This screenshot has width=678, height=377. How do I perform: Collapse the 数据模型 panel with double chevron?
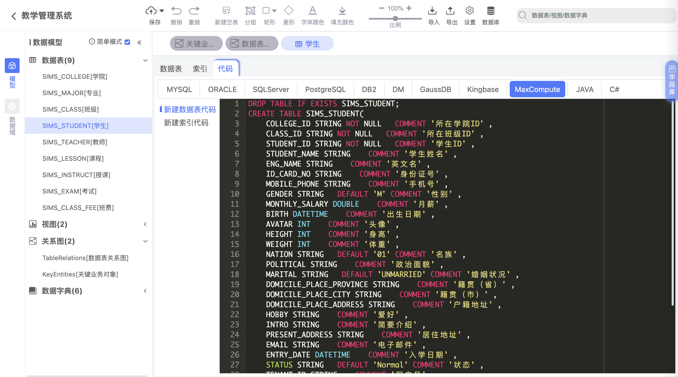click(139, 42)
